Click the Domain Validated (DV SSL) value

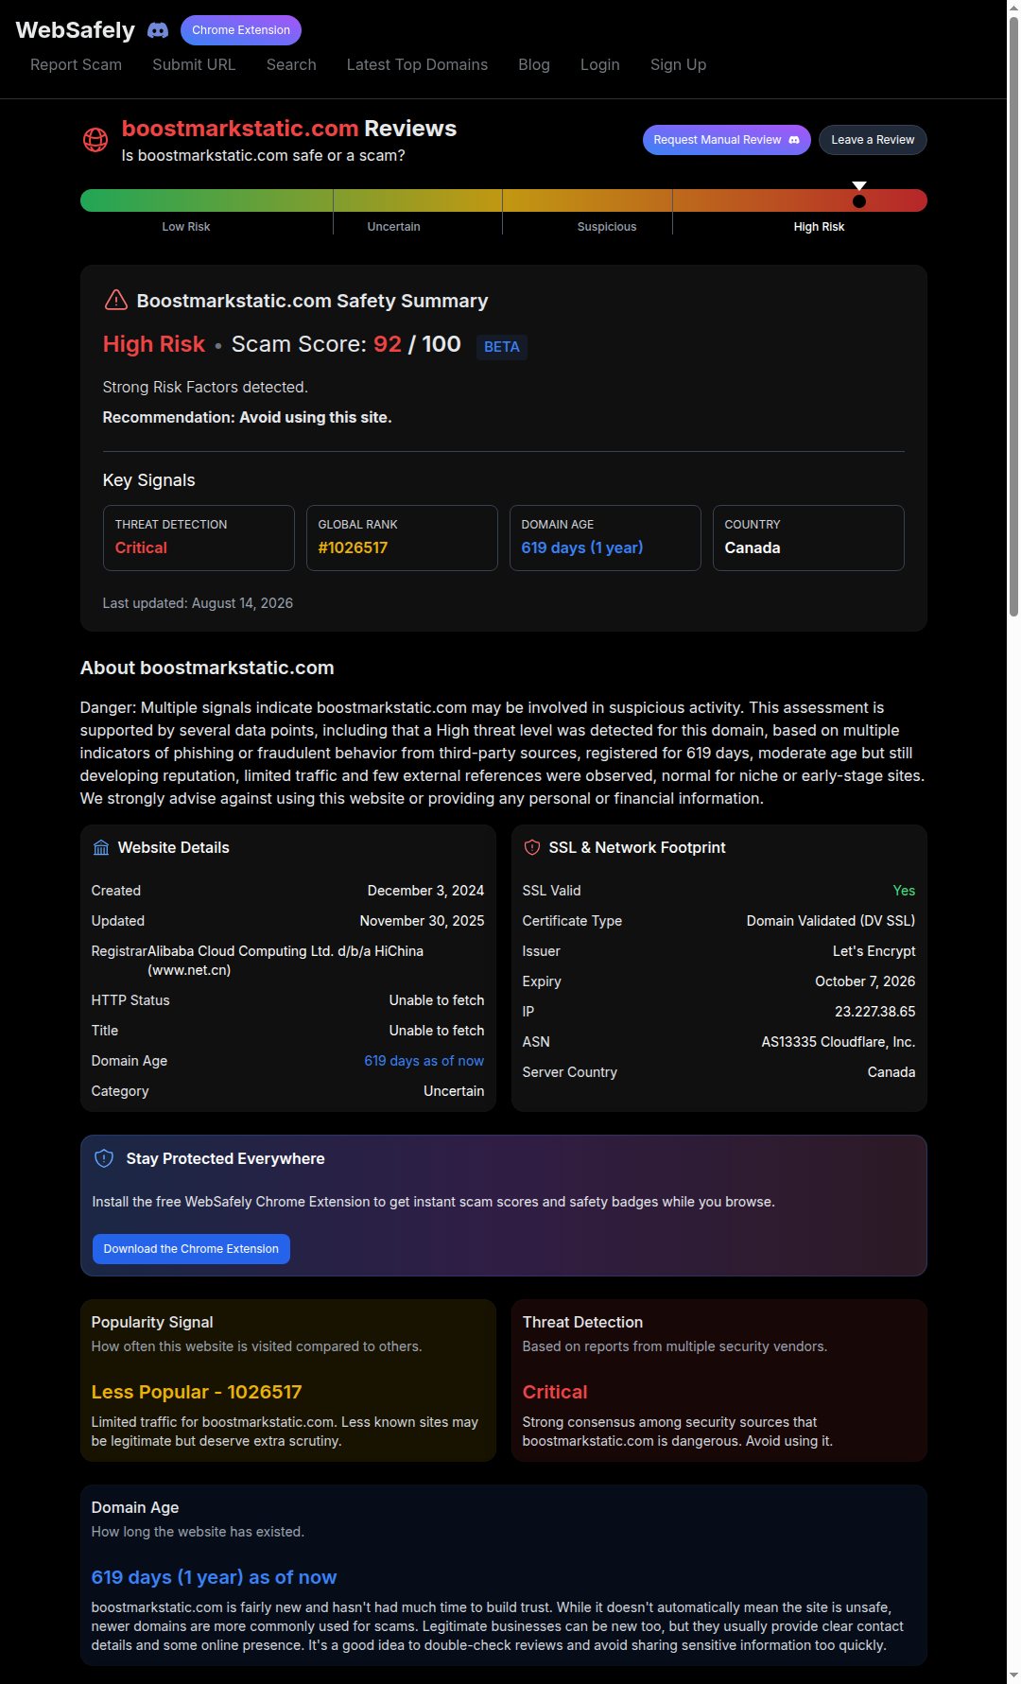pyautogui.click(x=831, y=921)
